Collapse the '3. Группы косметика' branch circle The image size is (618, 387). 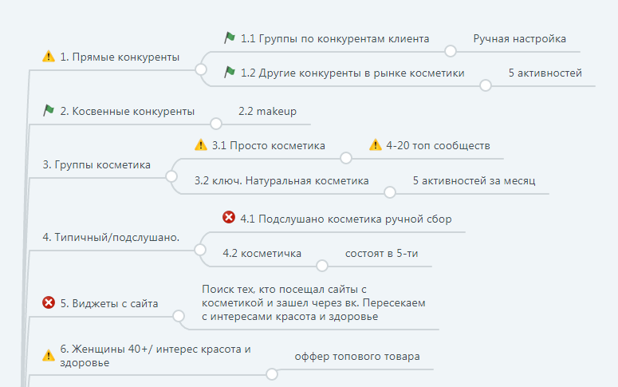coord(171,175)
